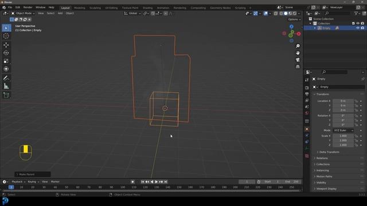This screenshot has height=206, width=367.
Task: Open the Playback popover in timeline
Action: pyautogui.click(x=18, y=182)
